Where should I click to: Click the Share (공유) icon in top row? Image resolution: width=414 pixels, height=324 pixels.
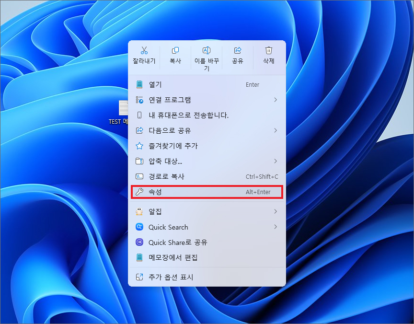[238, 50]
